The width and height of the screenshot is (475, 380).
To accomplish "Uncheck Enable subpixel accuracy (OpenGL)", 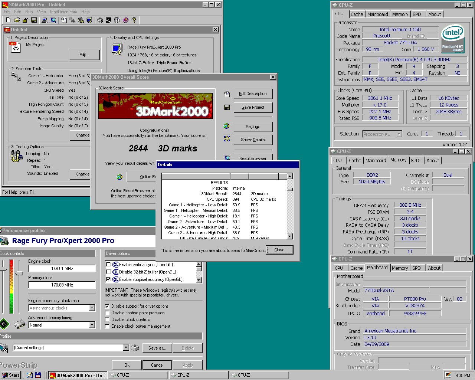I will coord(108,279).
